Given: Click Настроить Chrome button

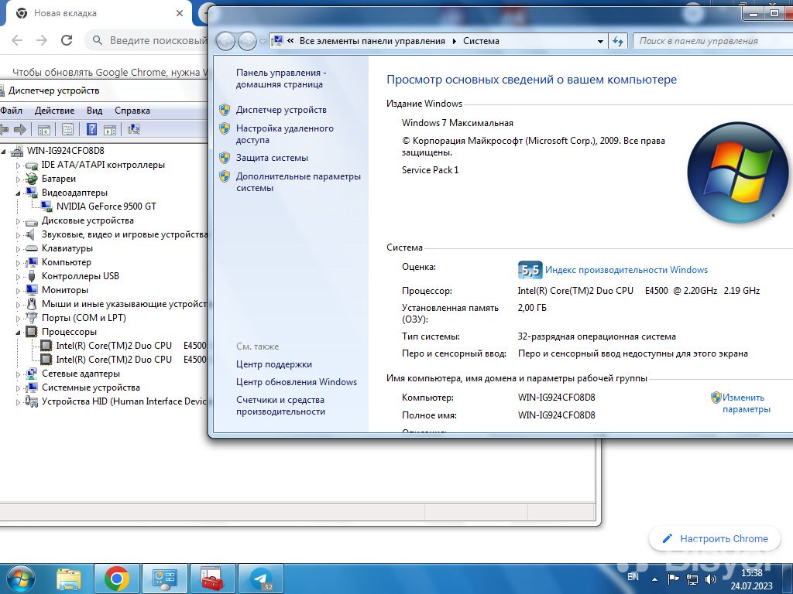Looking at the screenshot, I should pyautogui.click(x=716, y=538).
